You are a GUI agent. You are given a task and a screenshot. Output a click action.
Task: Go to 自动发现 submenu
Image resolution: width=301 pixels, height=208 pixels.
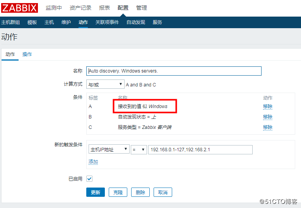click(x=136, y=22)
